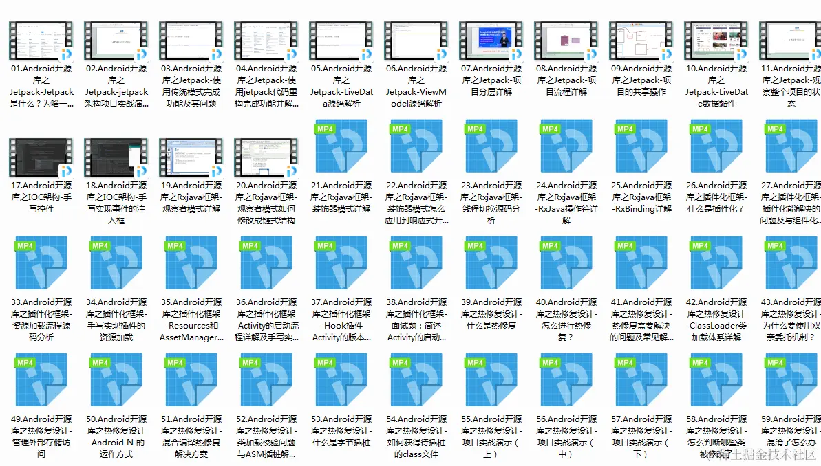Viewport: 821px width, 466px height.
Task: Open video 06 Jetpack-ViewModel源码解析
Action: coord(416,41)
